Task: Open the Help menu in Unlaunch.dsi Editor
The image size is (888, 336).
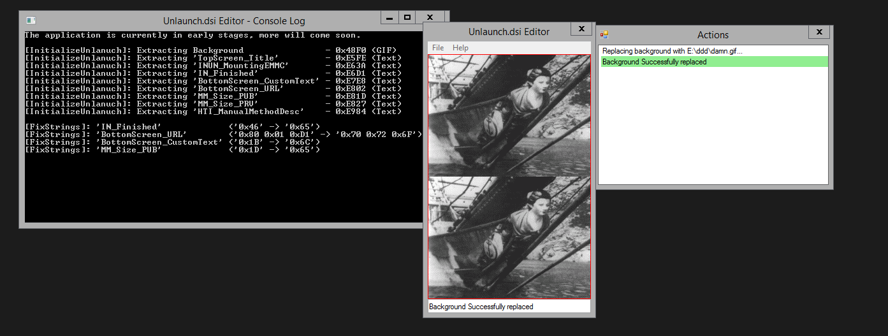Action: pos(460,48)
